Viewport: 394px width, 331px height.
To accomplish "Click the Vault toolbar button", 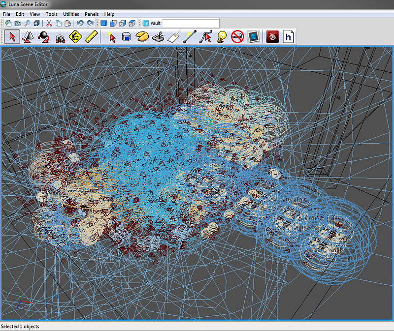I will (x=152, y=23).
